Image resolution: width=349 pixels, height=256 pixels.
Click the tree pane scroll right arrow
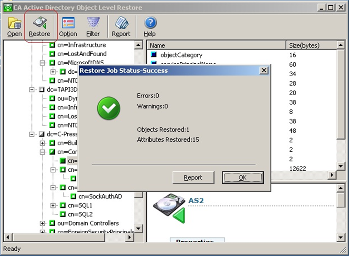coord(130,237)
